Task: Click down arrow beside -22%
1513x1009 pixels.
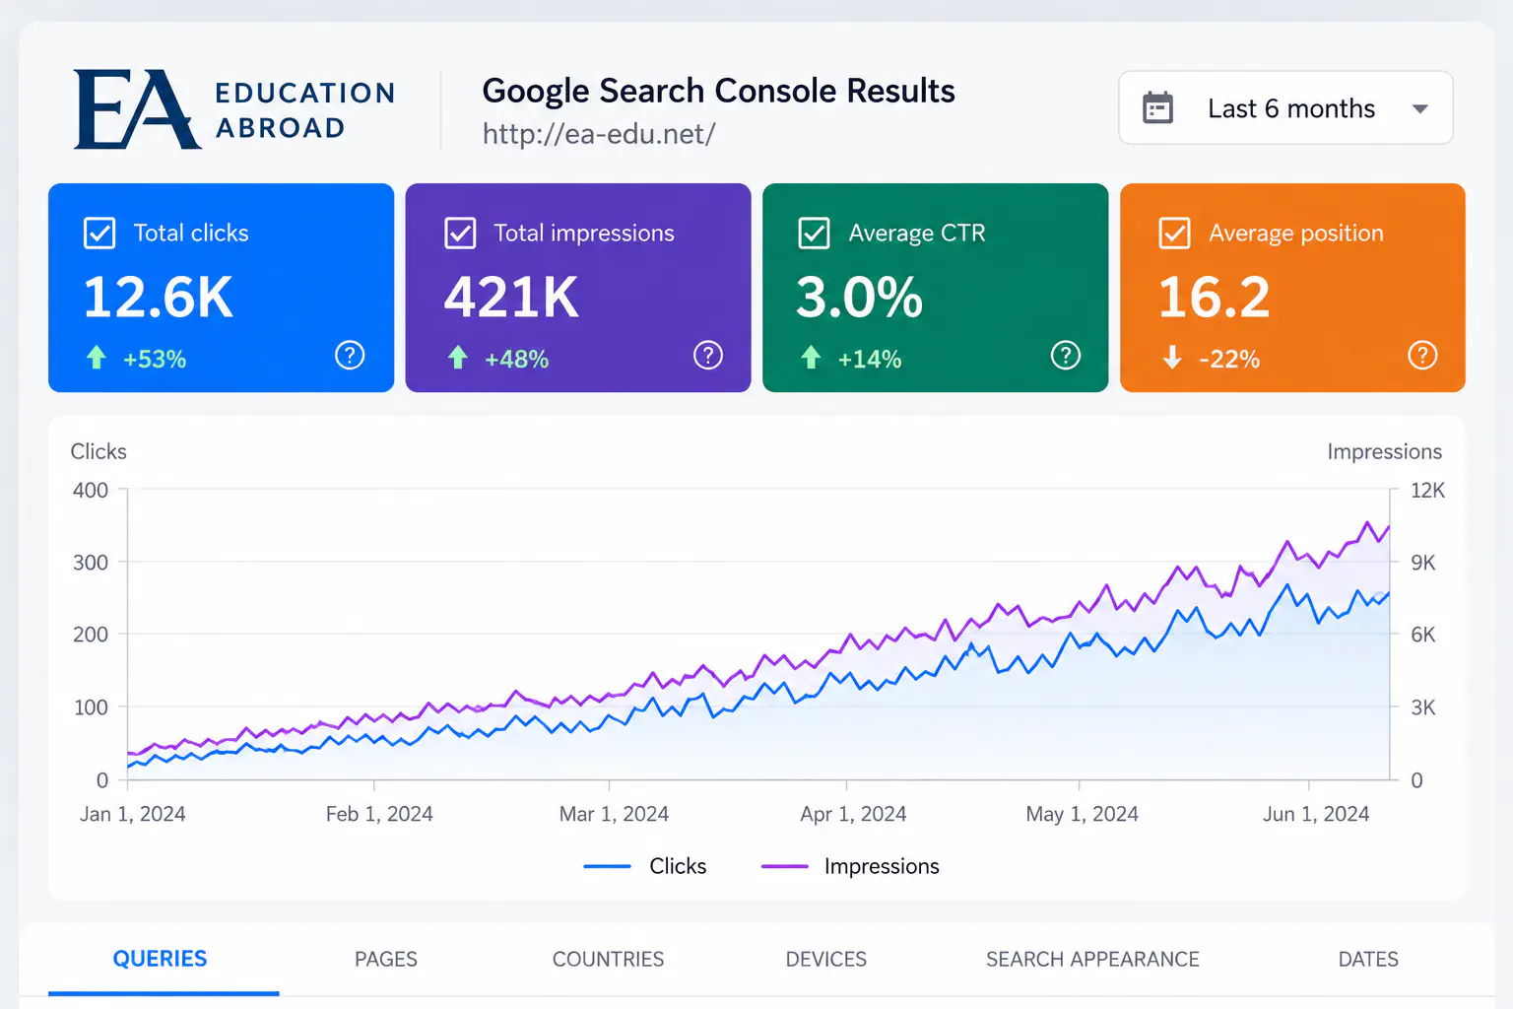Action: click(1172, 357)
